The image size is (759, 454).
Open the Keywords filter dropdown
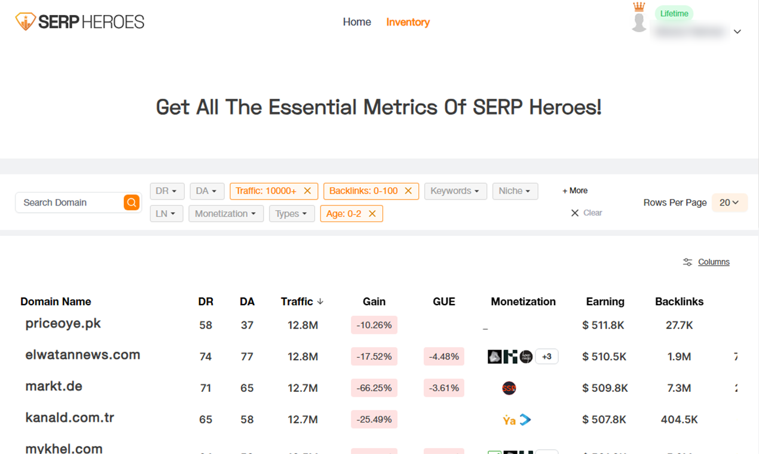[455, 191]
